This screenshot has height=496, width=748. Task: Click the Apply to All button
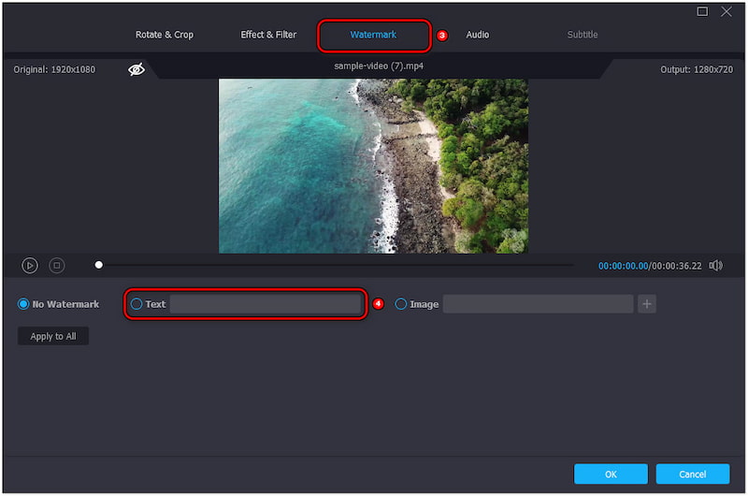tap(53, 336)
